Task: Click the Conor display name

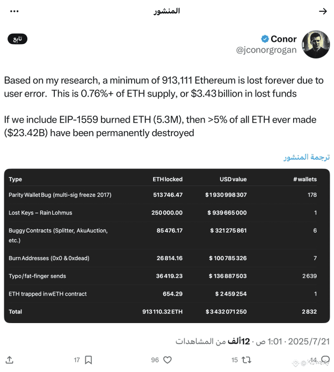Action: coord(284,39)
